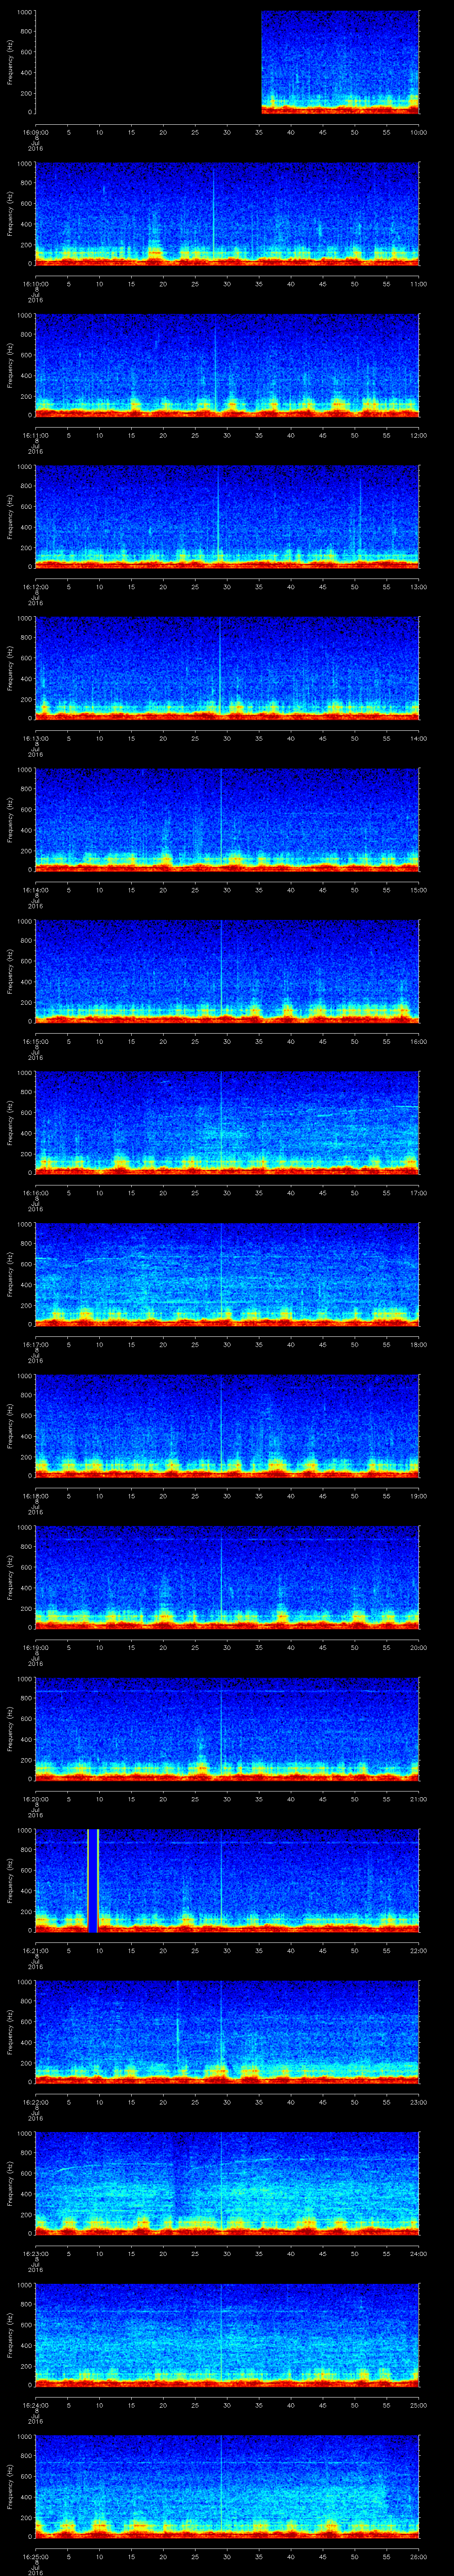Click the 1000 Hz tick of the 16:13 panel
The height and width of the screenshot is (2576, 454).
(x=24, y=619)
